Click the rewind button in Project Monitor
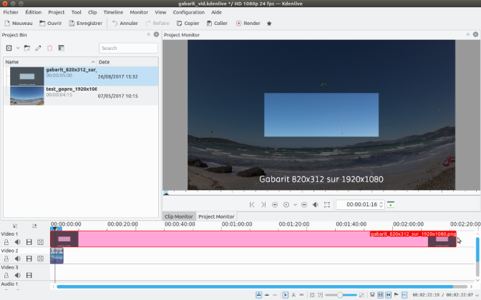This screenshot has height=300, width=481. pos(275,204)
